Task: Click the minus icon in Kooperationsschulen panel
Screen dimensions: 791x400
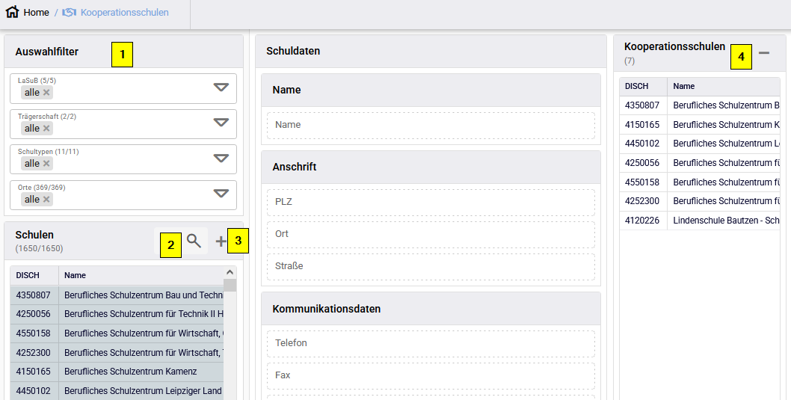Action: (x=763, y=53)
